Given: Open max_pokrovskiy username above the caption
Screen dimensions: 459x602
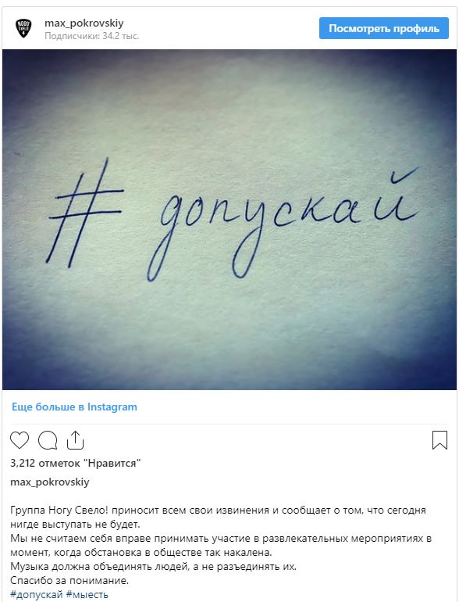Looking at the screenshot, I should tap(50, 482).
